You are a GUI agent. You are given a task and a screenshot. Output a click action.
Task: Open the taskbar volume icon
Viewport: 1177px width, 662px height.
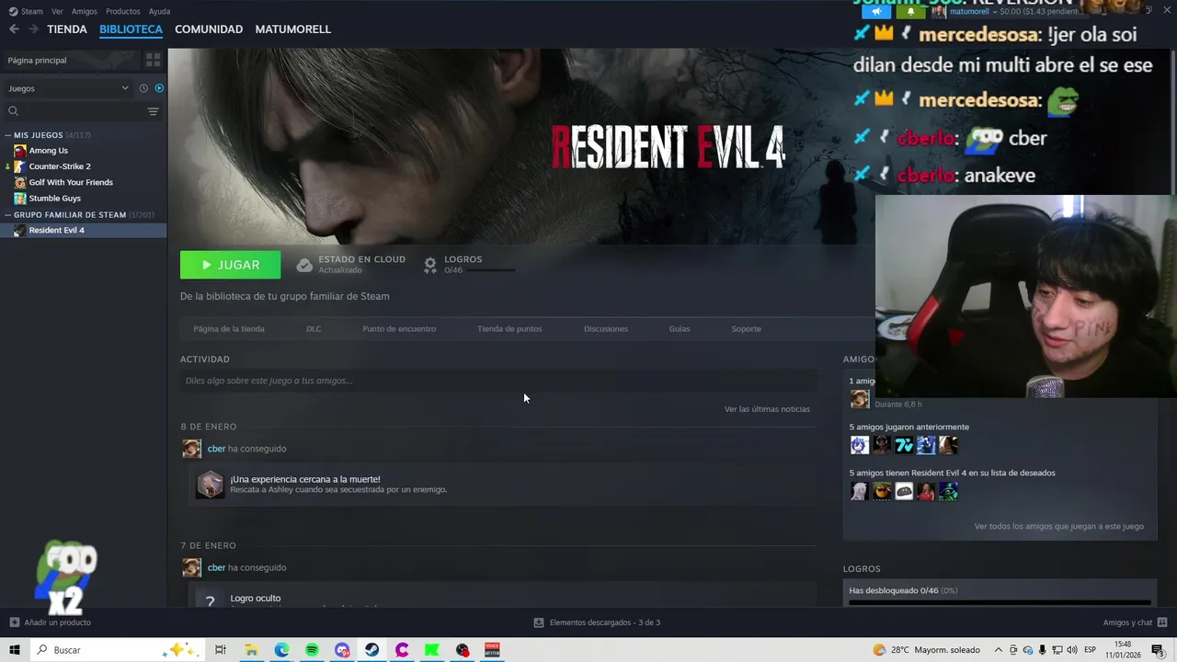[x=1072, y=650]
